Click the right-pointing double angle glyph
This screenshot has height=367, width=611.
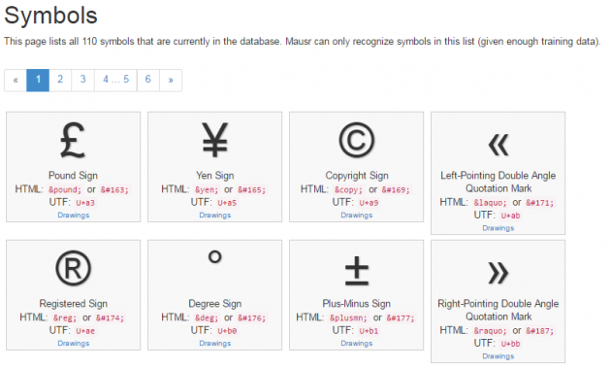tap(498, 273)
